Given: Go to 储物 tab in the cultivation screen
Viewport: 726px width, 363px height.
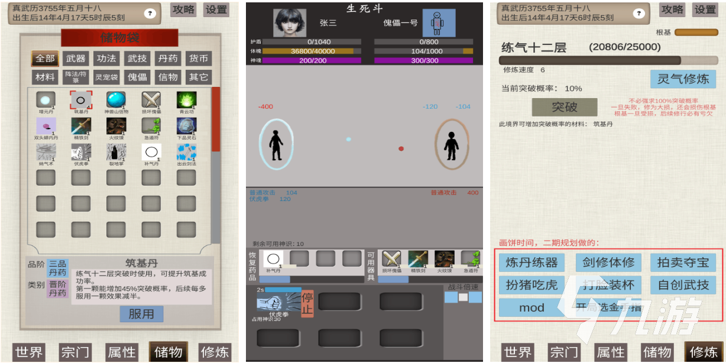Looking at the screenshot, I should 657,352.
